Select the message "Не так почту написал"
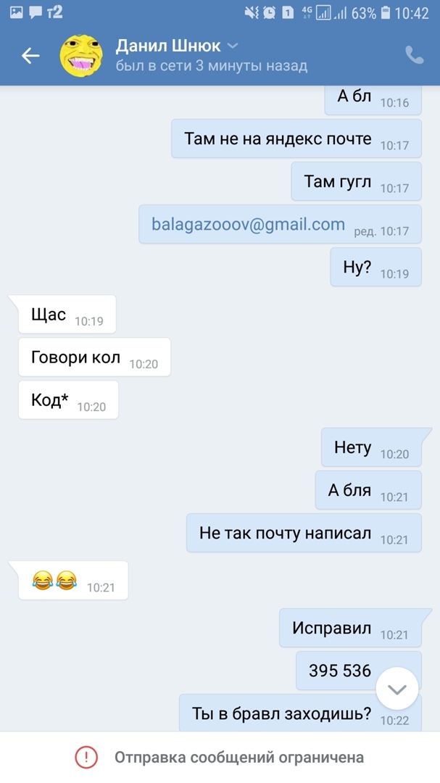 tap(304, 533)
